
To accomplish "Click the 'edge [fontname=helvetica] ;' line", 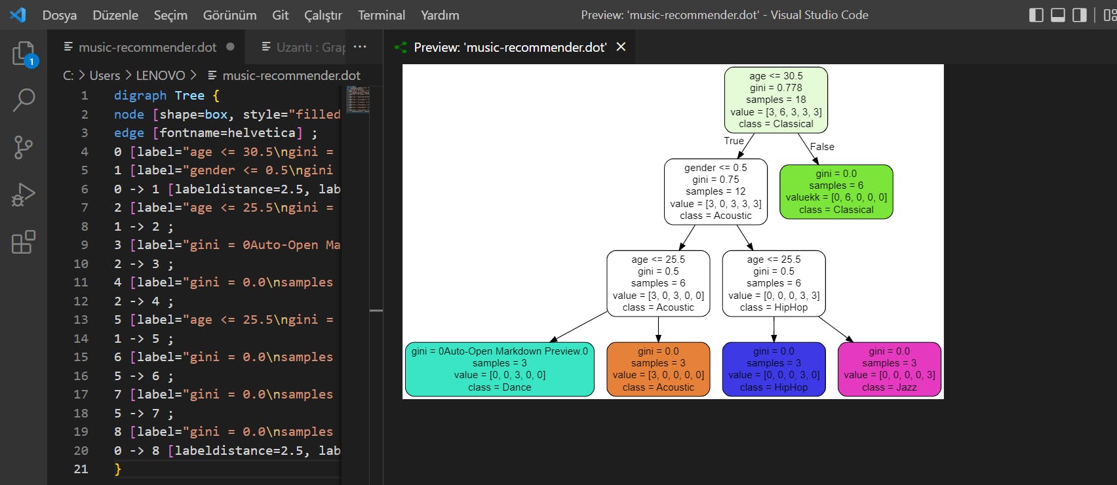I will pyautogui.click(x=216, y=133).
